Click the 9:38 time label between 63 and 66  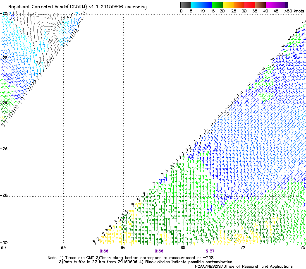coord(104,251)
